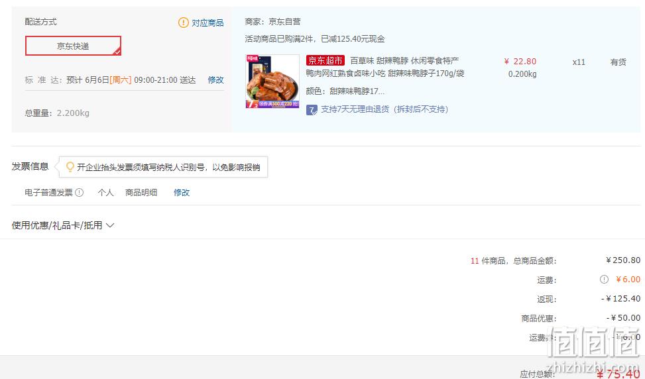This screenshot has width=645, height=379.
Task: Click the 周六 delivery day label
Action: [x=121, y=80]
